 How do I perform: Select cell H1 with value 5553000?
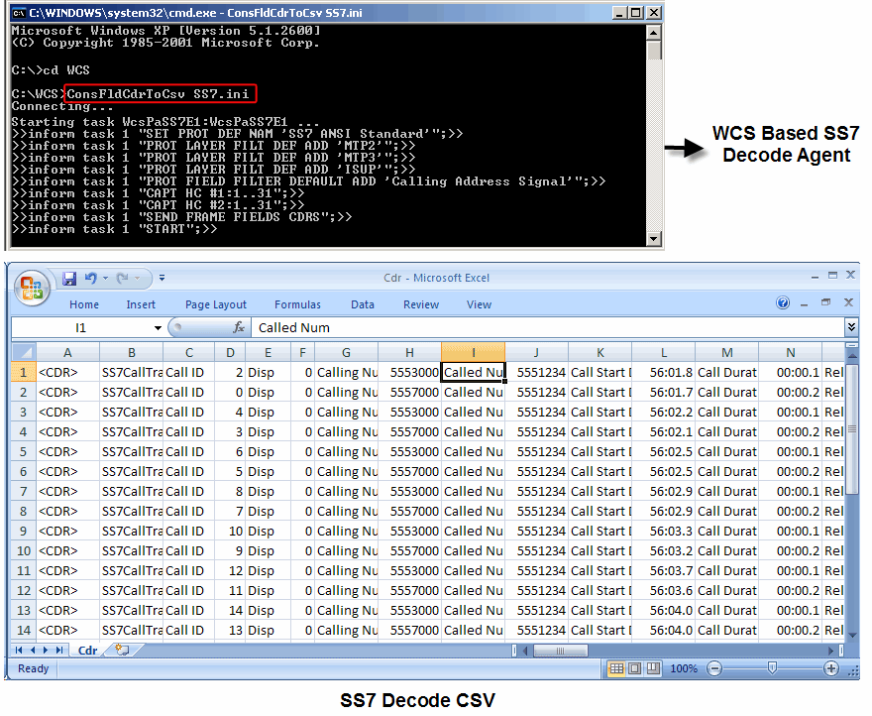coord(409,372)
